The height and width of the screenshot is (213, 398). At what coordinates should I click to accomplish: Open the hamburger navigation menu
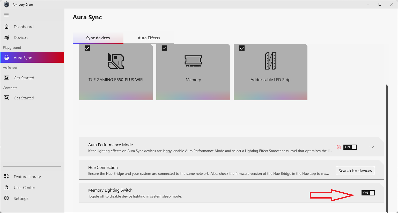(x=6, y=15)
